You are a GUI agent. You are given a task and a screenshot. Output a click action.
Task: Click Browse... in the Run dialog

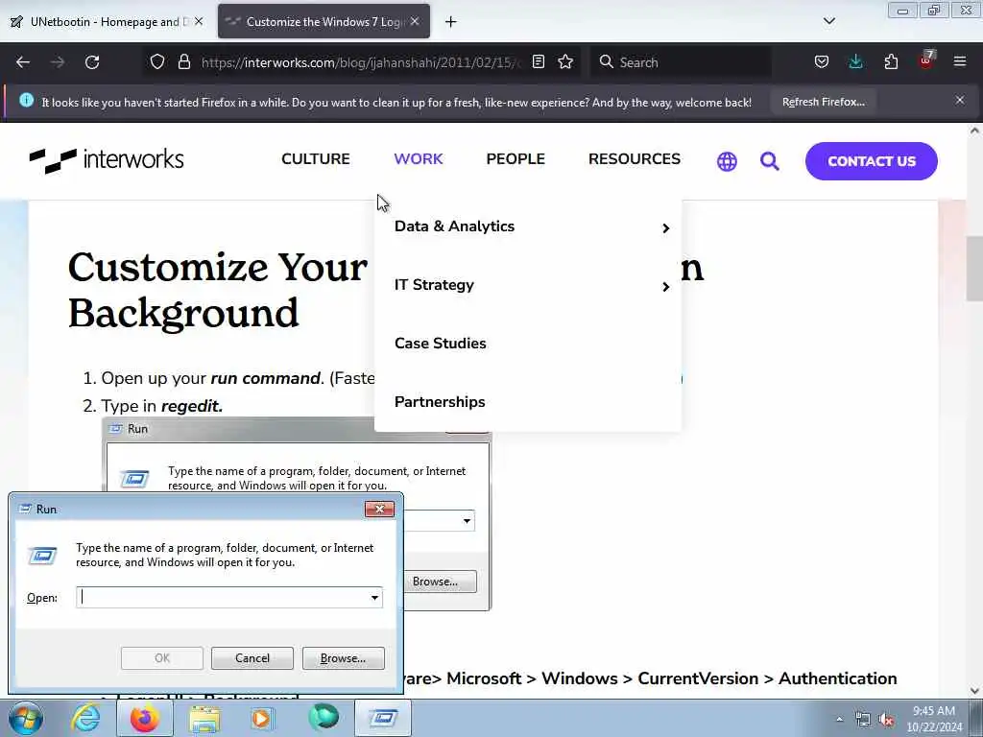(x=343, y=658)
